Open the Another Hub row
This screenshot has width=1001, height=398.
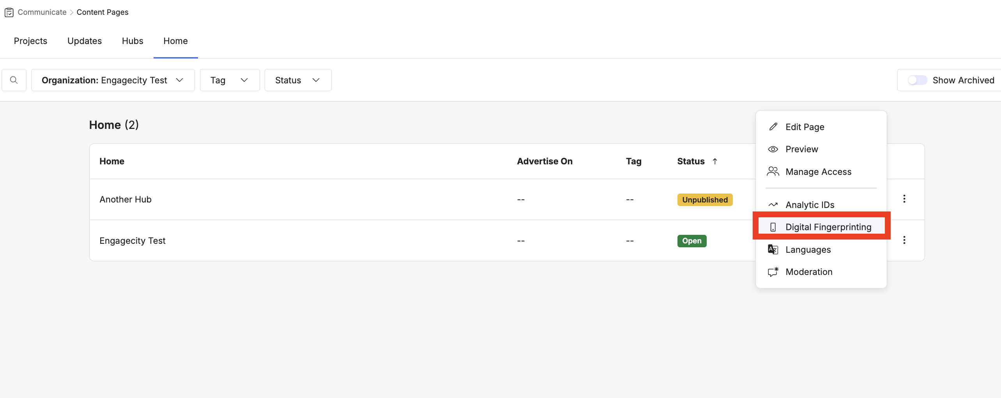[x=126, y=199]
